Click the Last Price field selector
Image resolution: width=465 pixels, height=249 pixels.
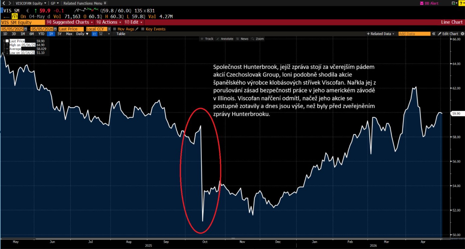(71, 29)
